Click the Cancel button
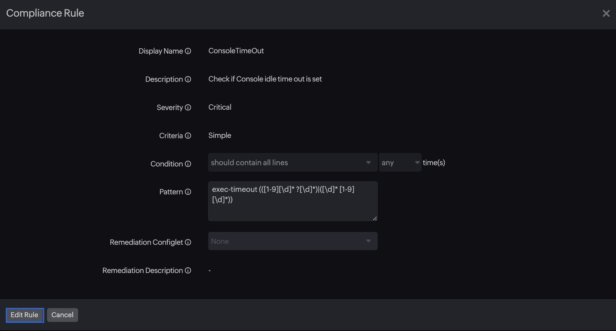The width and height of the screenshot is (616, 331). [x=62, y=315]
